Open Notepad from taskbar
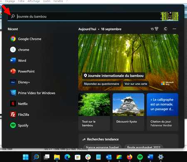The image size is (187, 162). pyautogui.click(x=98, y=157)
